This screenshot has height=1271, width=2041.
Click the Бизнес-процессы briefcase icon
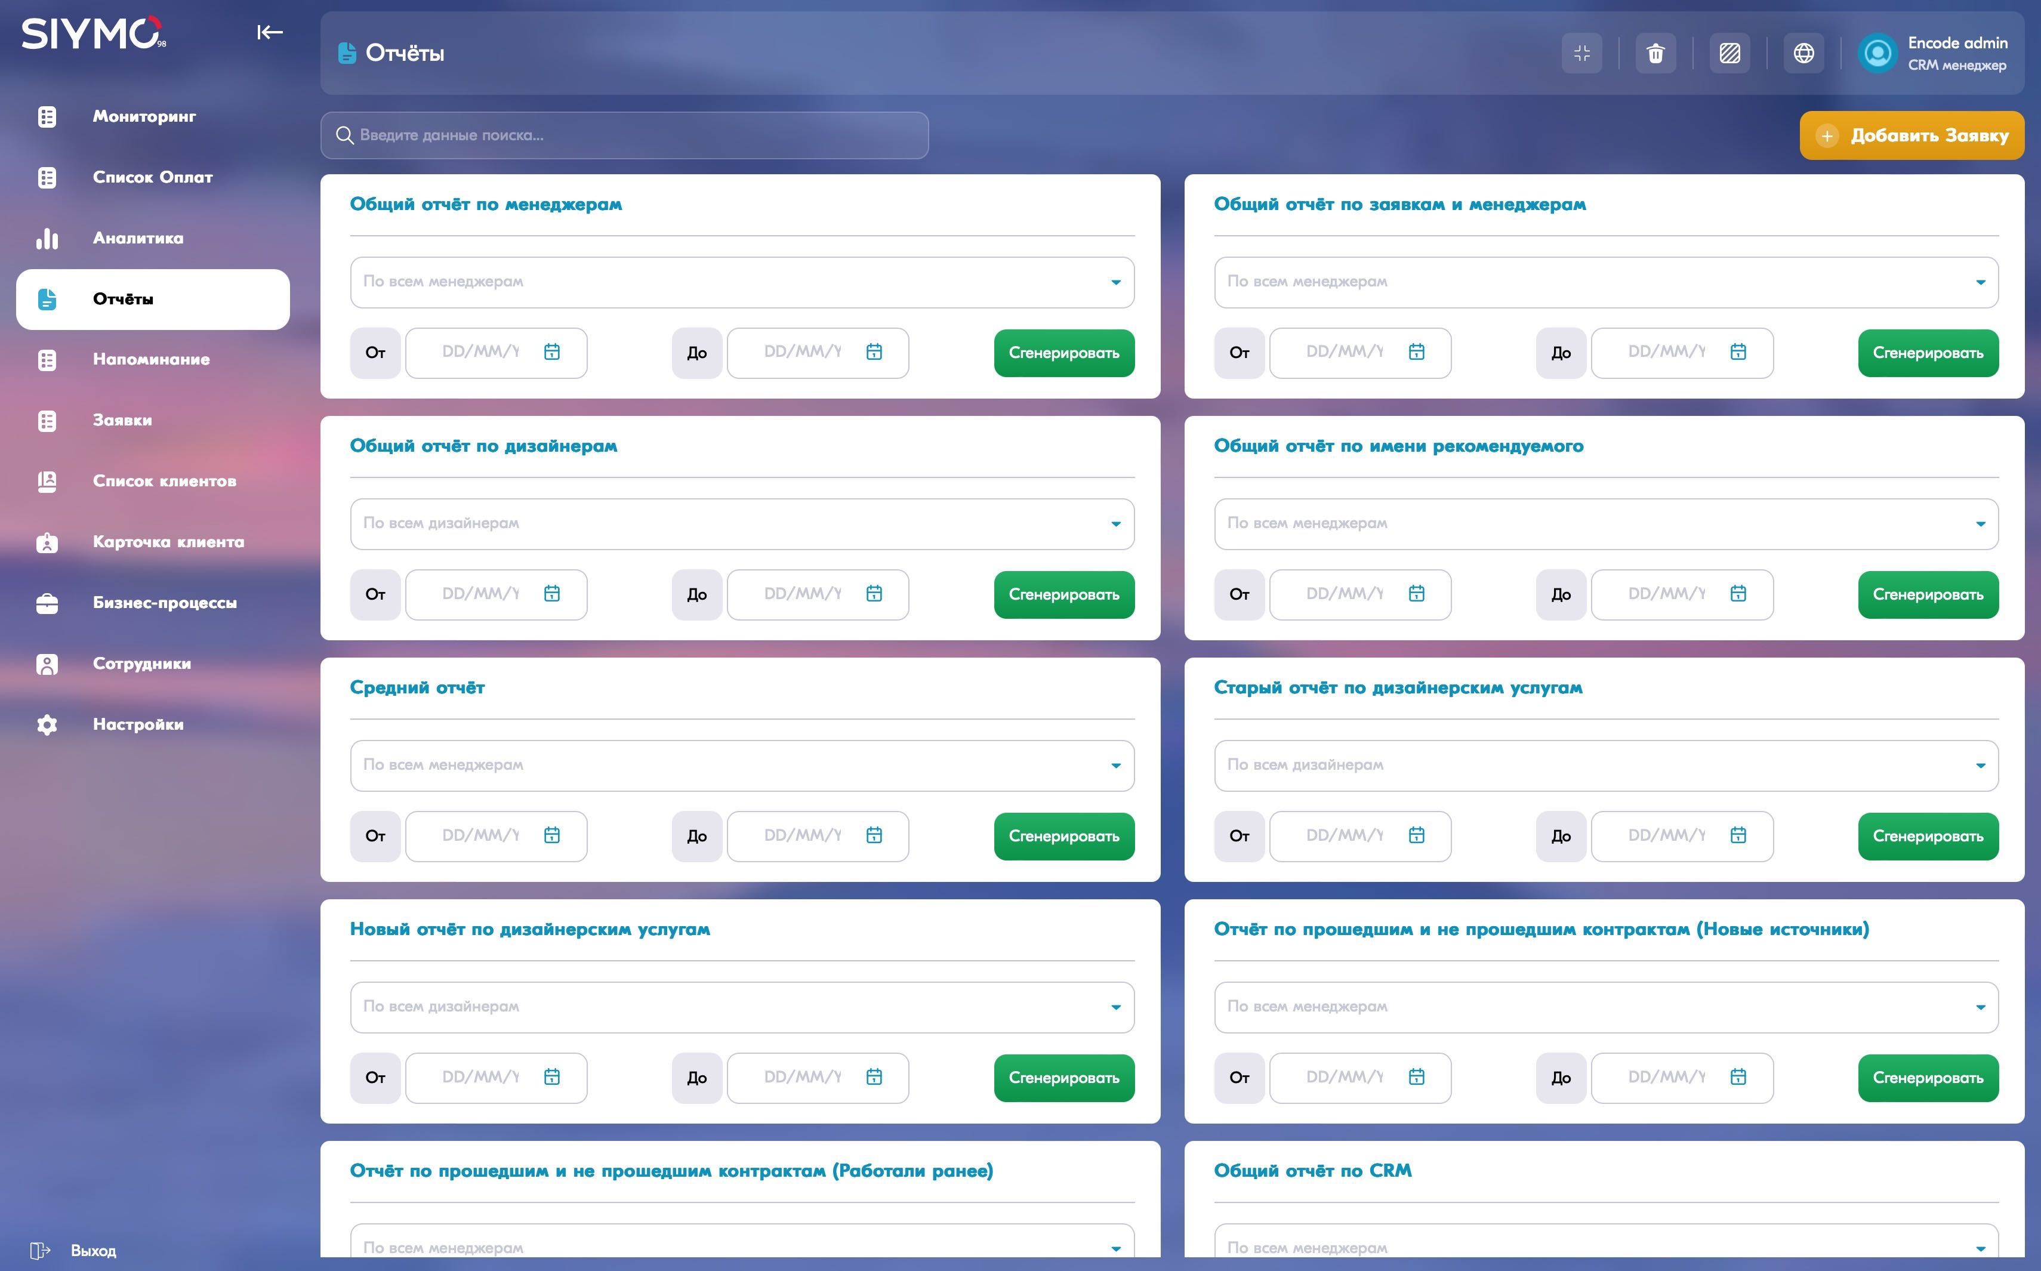point(47,603)
